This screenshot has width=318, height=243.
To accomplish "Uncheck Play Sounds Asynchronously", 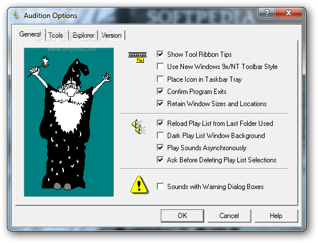I will click(x=160, y=147).
